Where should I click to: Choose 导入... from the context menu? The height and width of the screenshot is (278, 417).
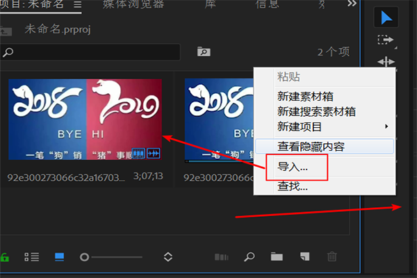293,167
